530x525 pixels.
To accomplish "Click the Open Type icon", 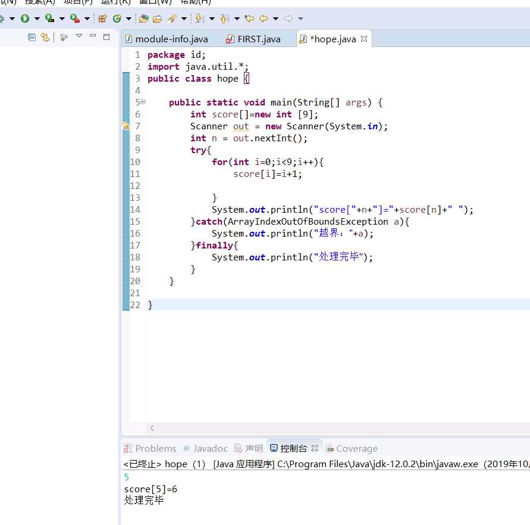I will click(144, 18).
